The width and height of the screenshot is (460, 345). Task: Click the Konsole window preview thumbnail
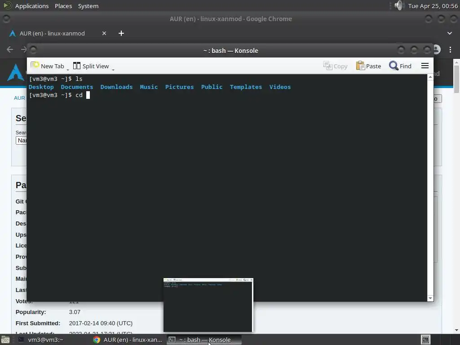(x=208, y=305)
